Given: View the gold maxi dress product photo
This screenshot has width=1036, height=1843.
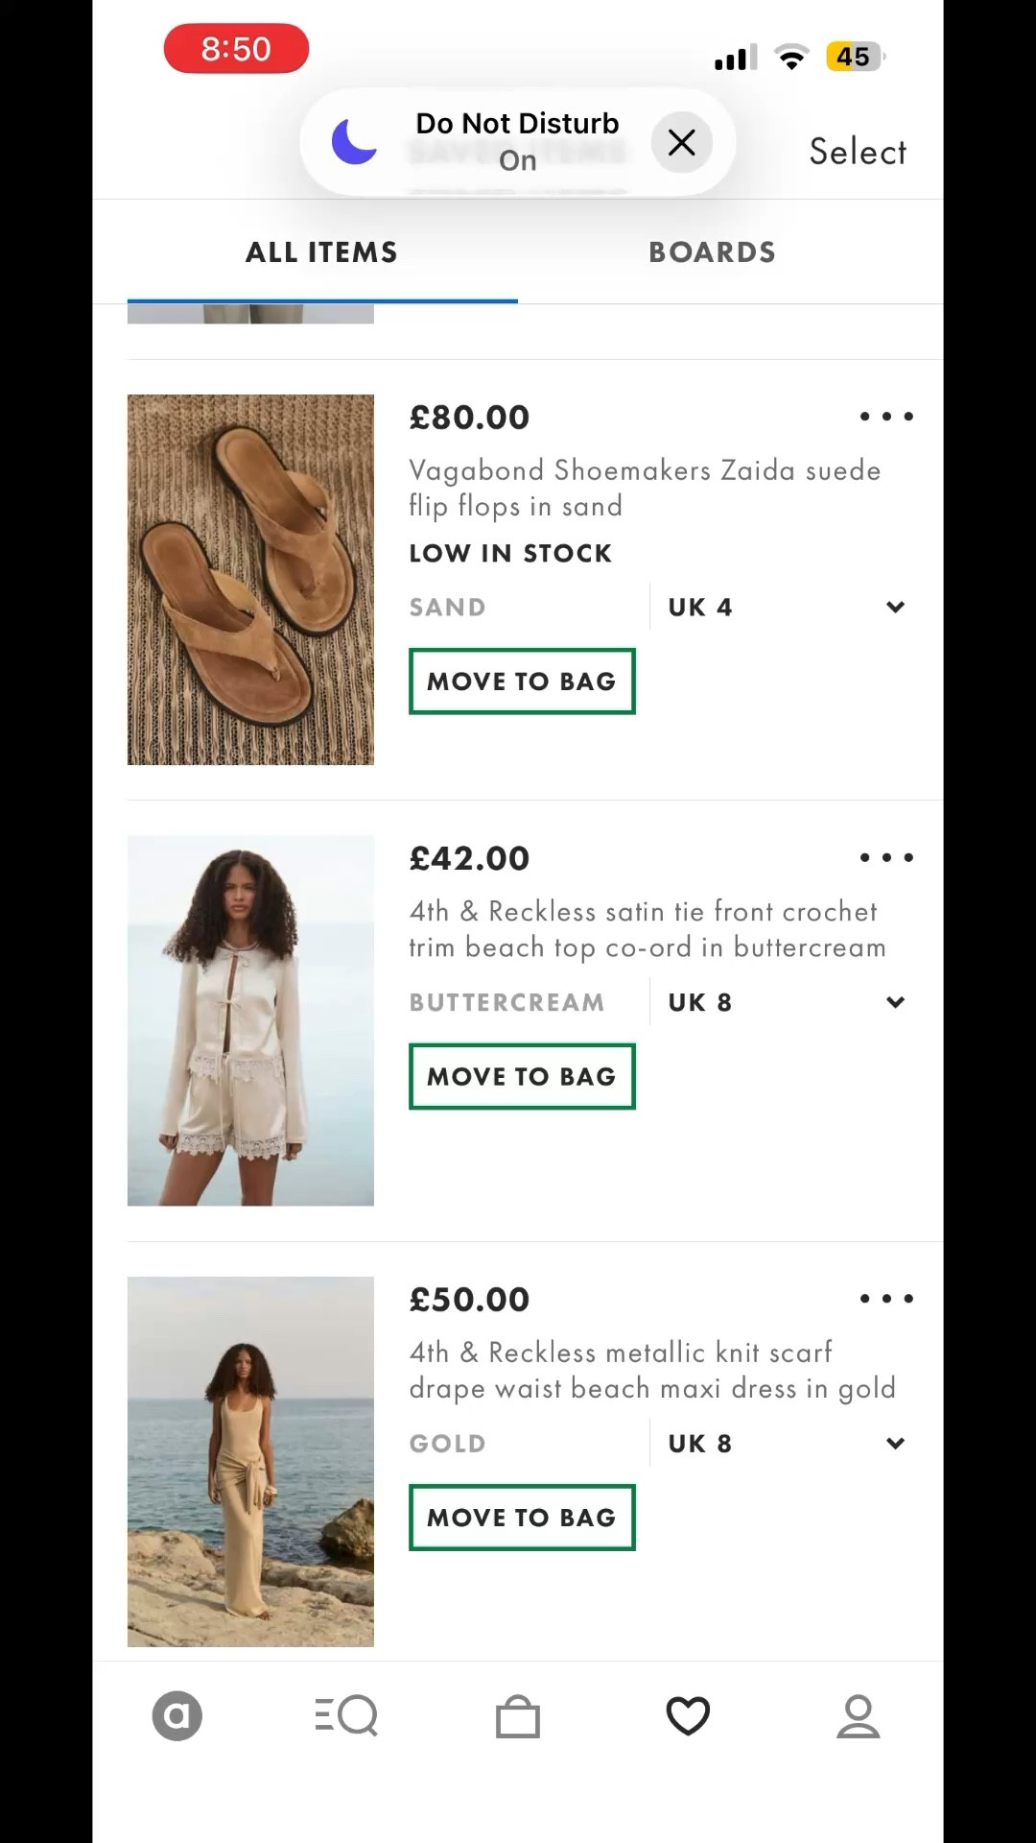Looking at the screenshot, I should pyautogui.click(x=250, y=1464).
